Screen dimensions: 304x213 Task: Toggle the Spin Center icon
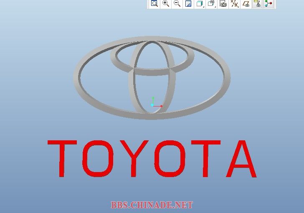click(269, 3)
